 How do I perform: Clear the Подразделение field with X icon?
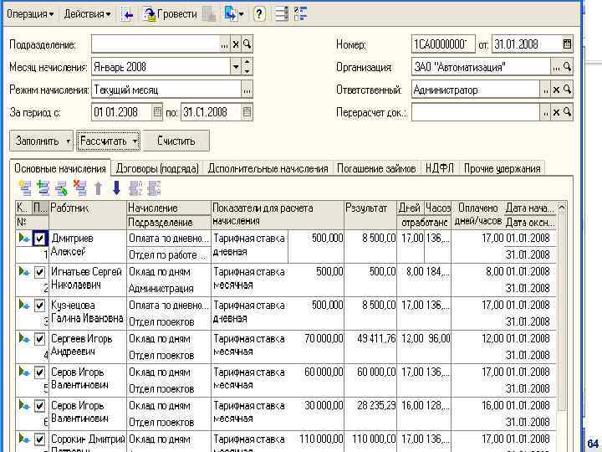(236, 44)
